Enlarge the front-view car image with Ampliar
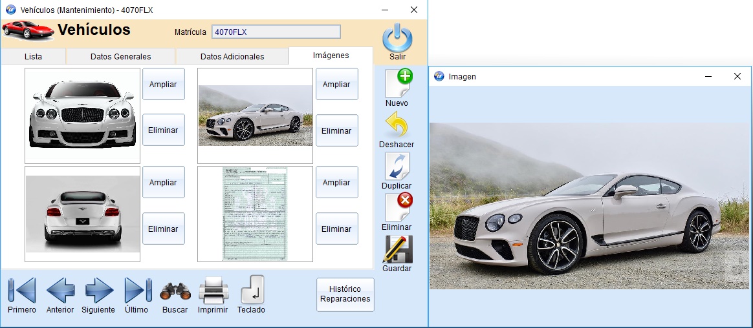Viewport: 753px width, 328px height. point(164,85)
